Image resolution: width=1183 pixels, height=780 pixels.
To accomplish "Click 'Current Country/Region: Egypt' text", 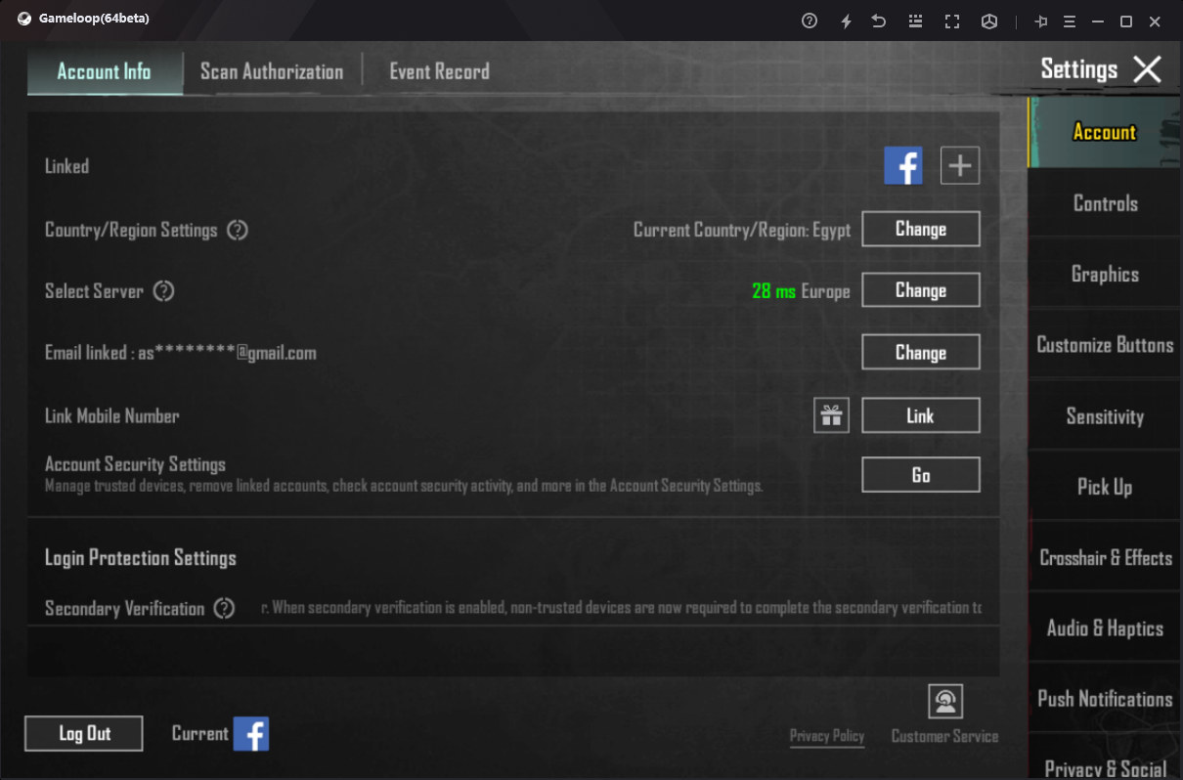I will [742, 231].
